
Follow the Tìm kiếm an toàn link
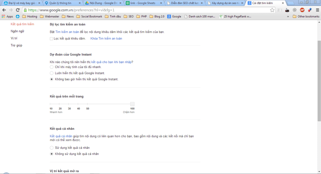[67, 32]
